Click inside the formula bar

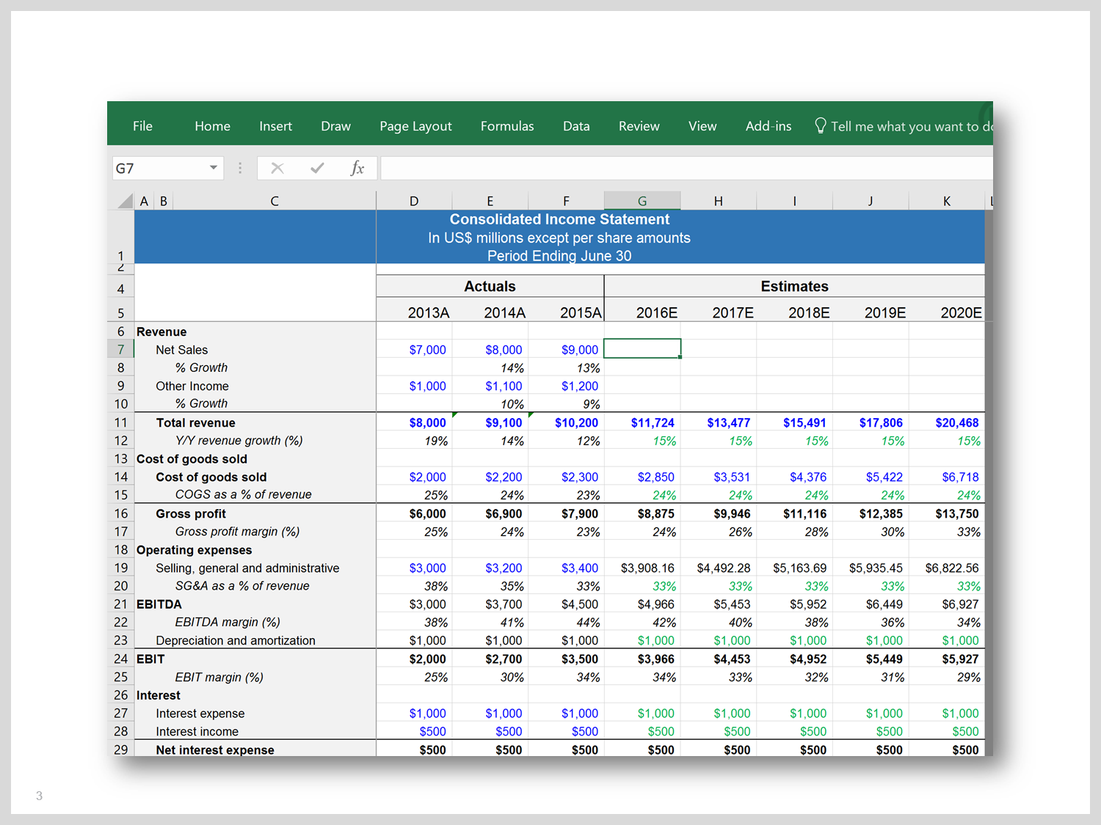click(x=686, y=168)
